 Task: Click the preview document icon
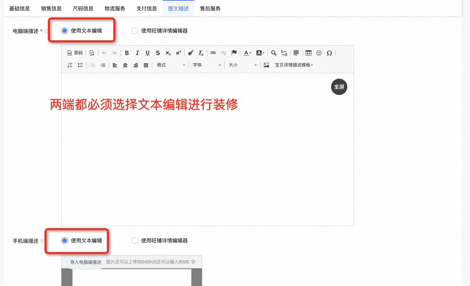click(92, 53)
